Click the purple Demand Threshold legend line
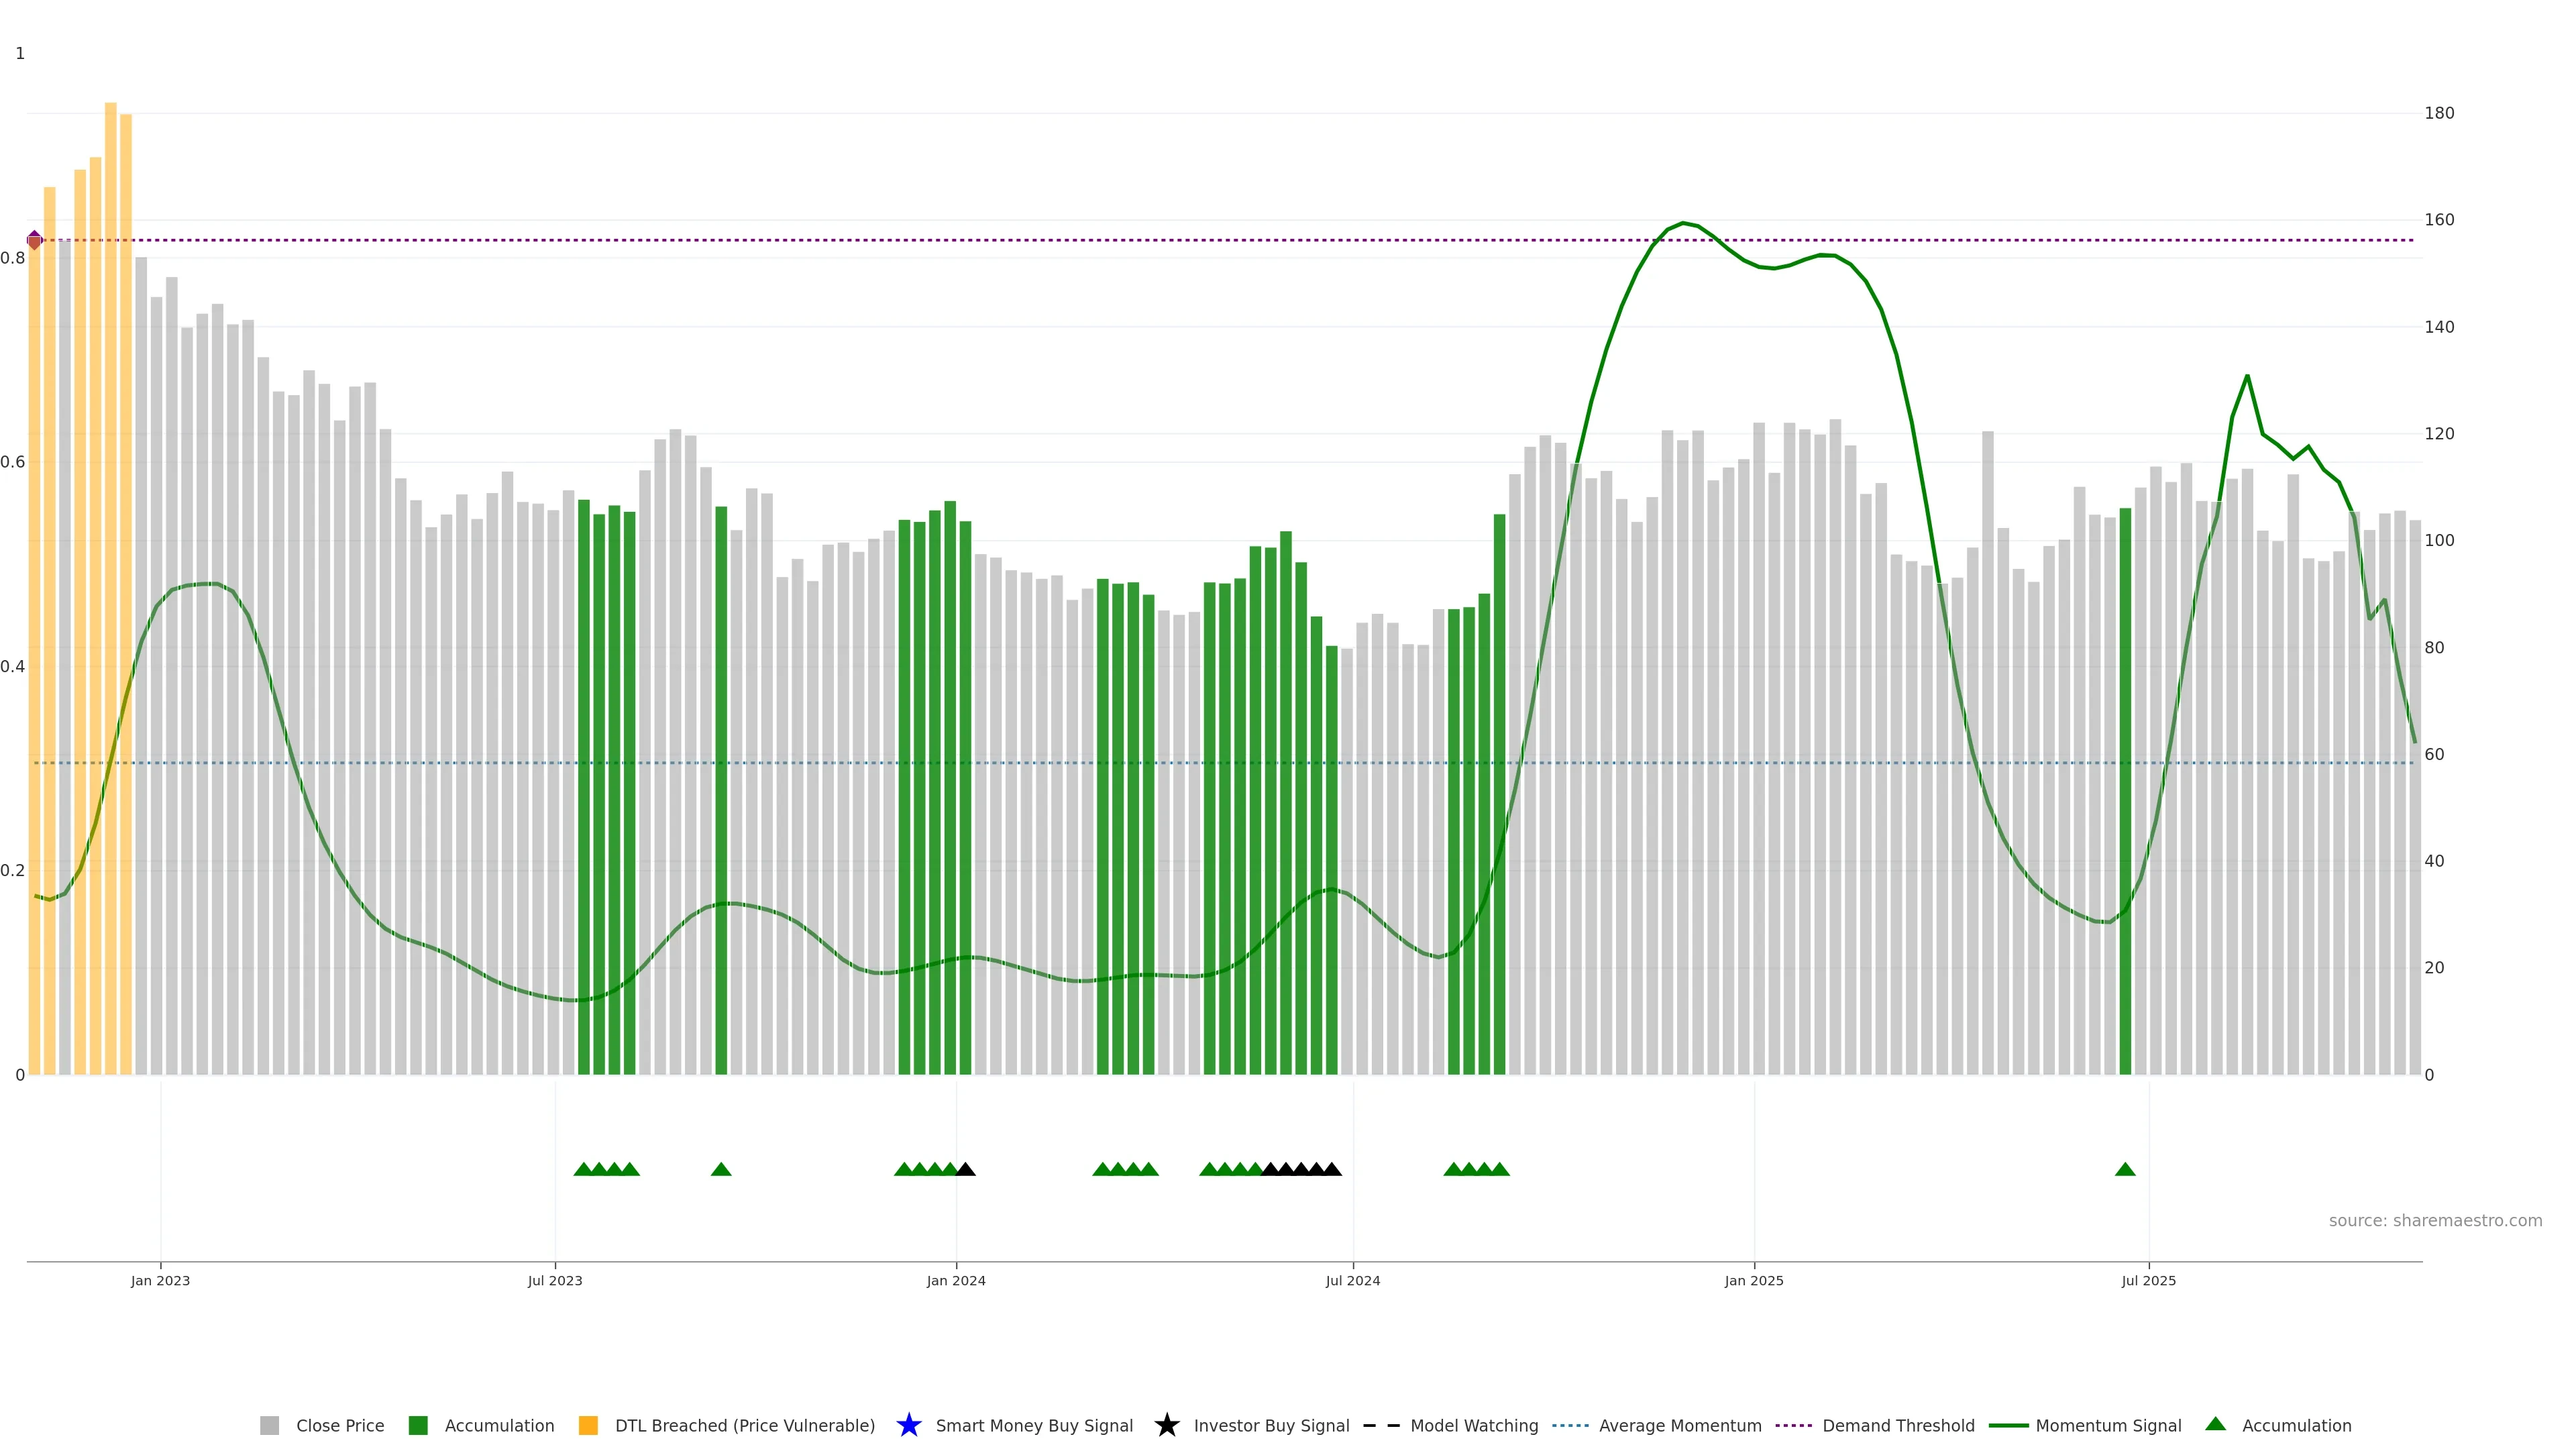 (1793, 1426)
